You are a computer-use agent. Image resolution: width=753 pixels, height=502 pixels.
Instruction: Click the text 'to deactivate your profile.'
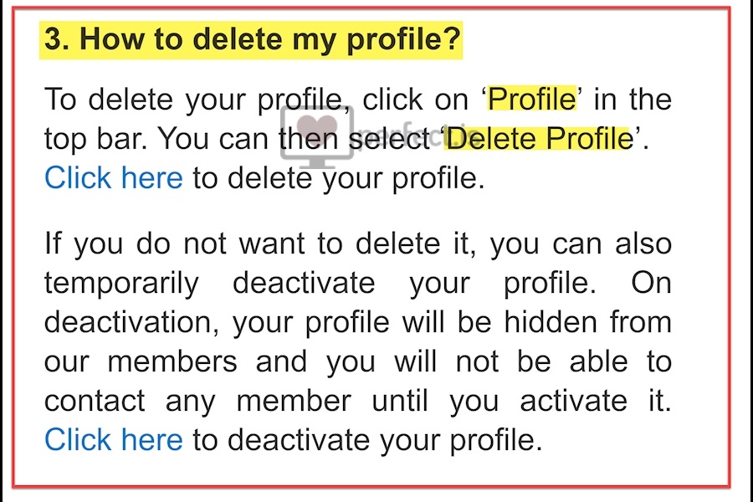click(x=367, y=440)
